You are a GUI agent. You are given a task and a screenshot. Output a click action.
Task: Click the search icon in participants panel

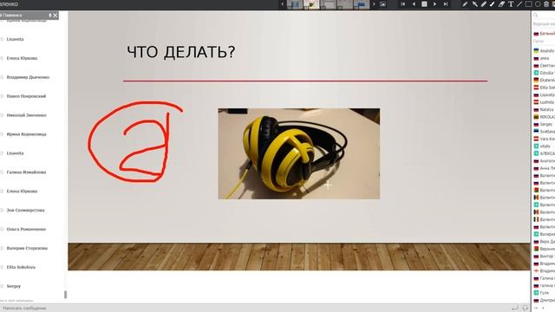point(536,16)
